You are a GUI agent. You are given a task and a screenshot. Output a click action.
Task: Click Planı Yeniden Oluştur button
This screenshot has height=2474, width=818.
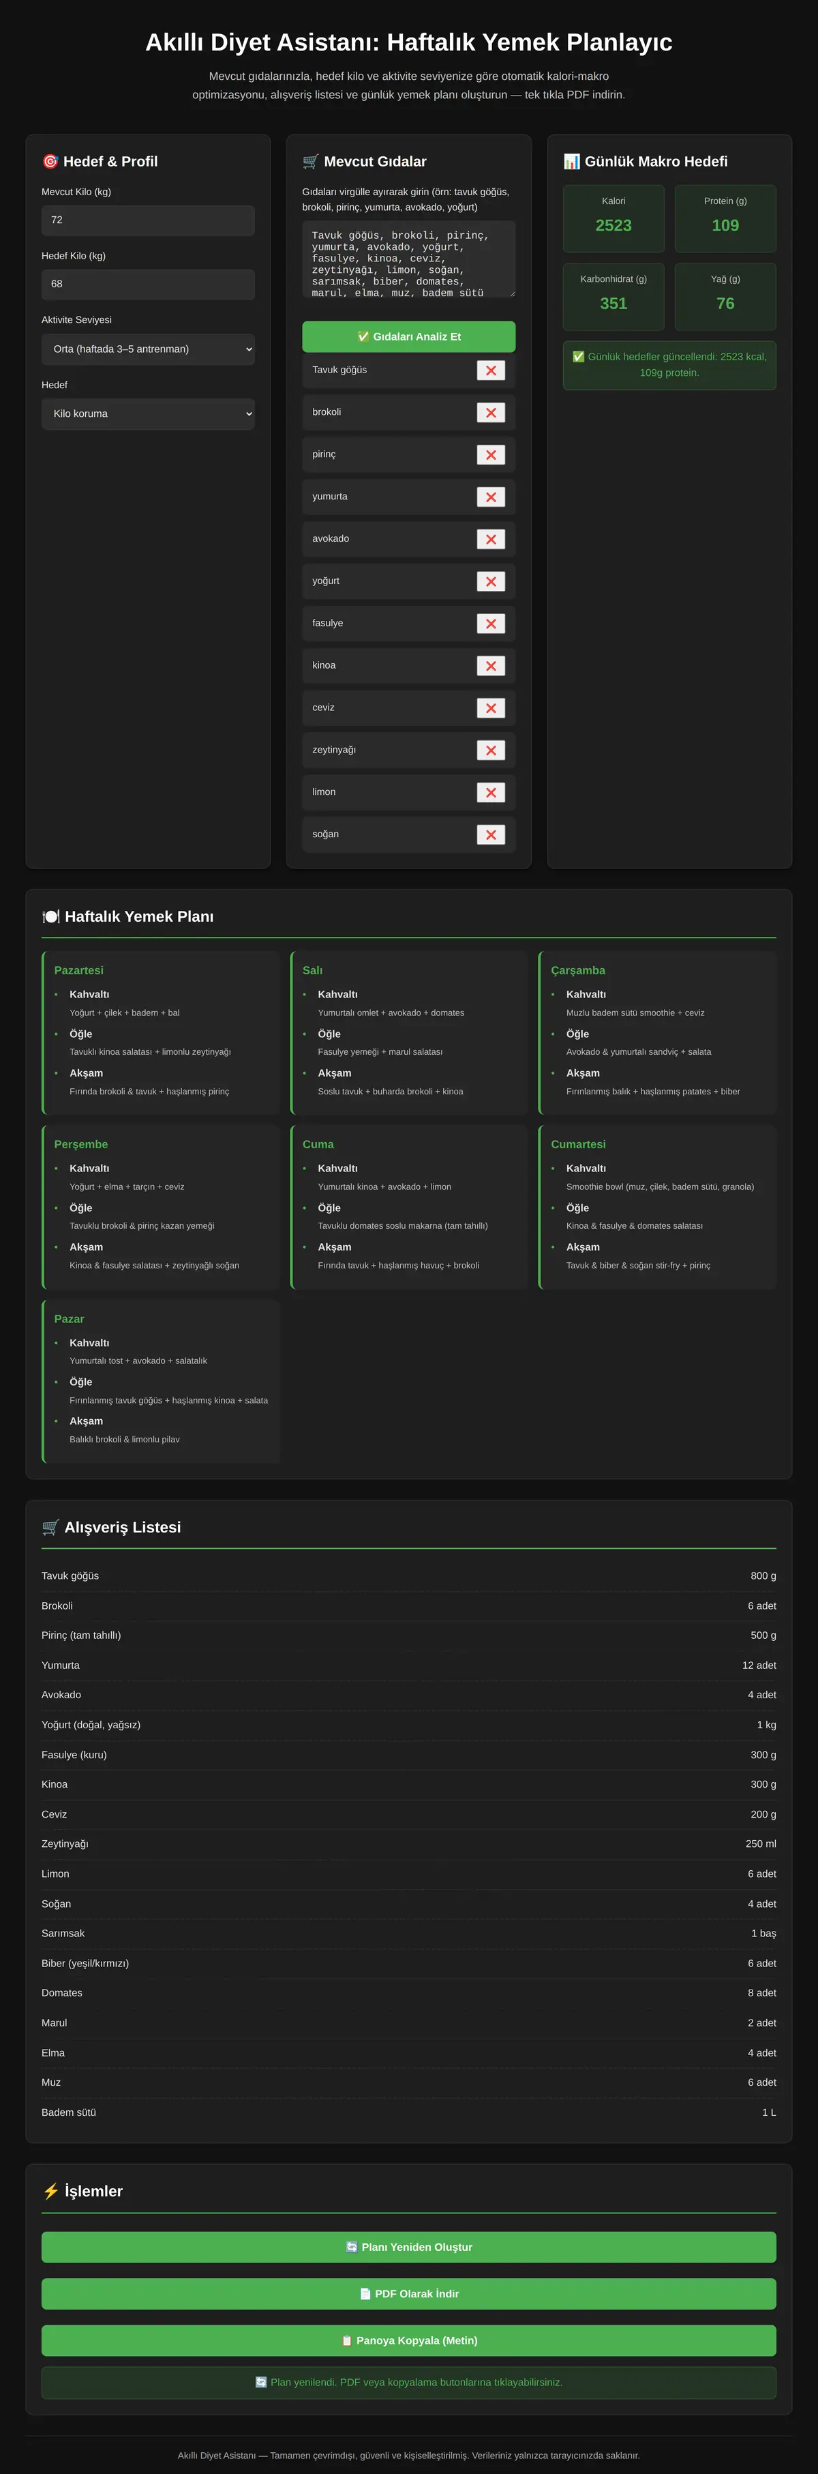(x=408, y=2246)
